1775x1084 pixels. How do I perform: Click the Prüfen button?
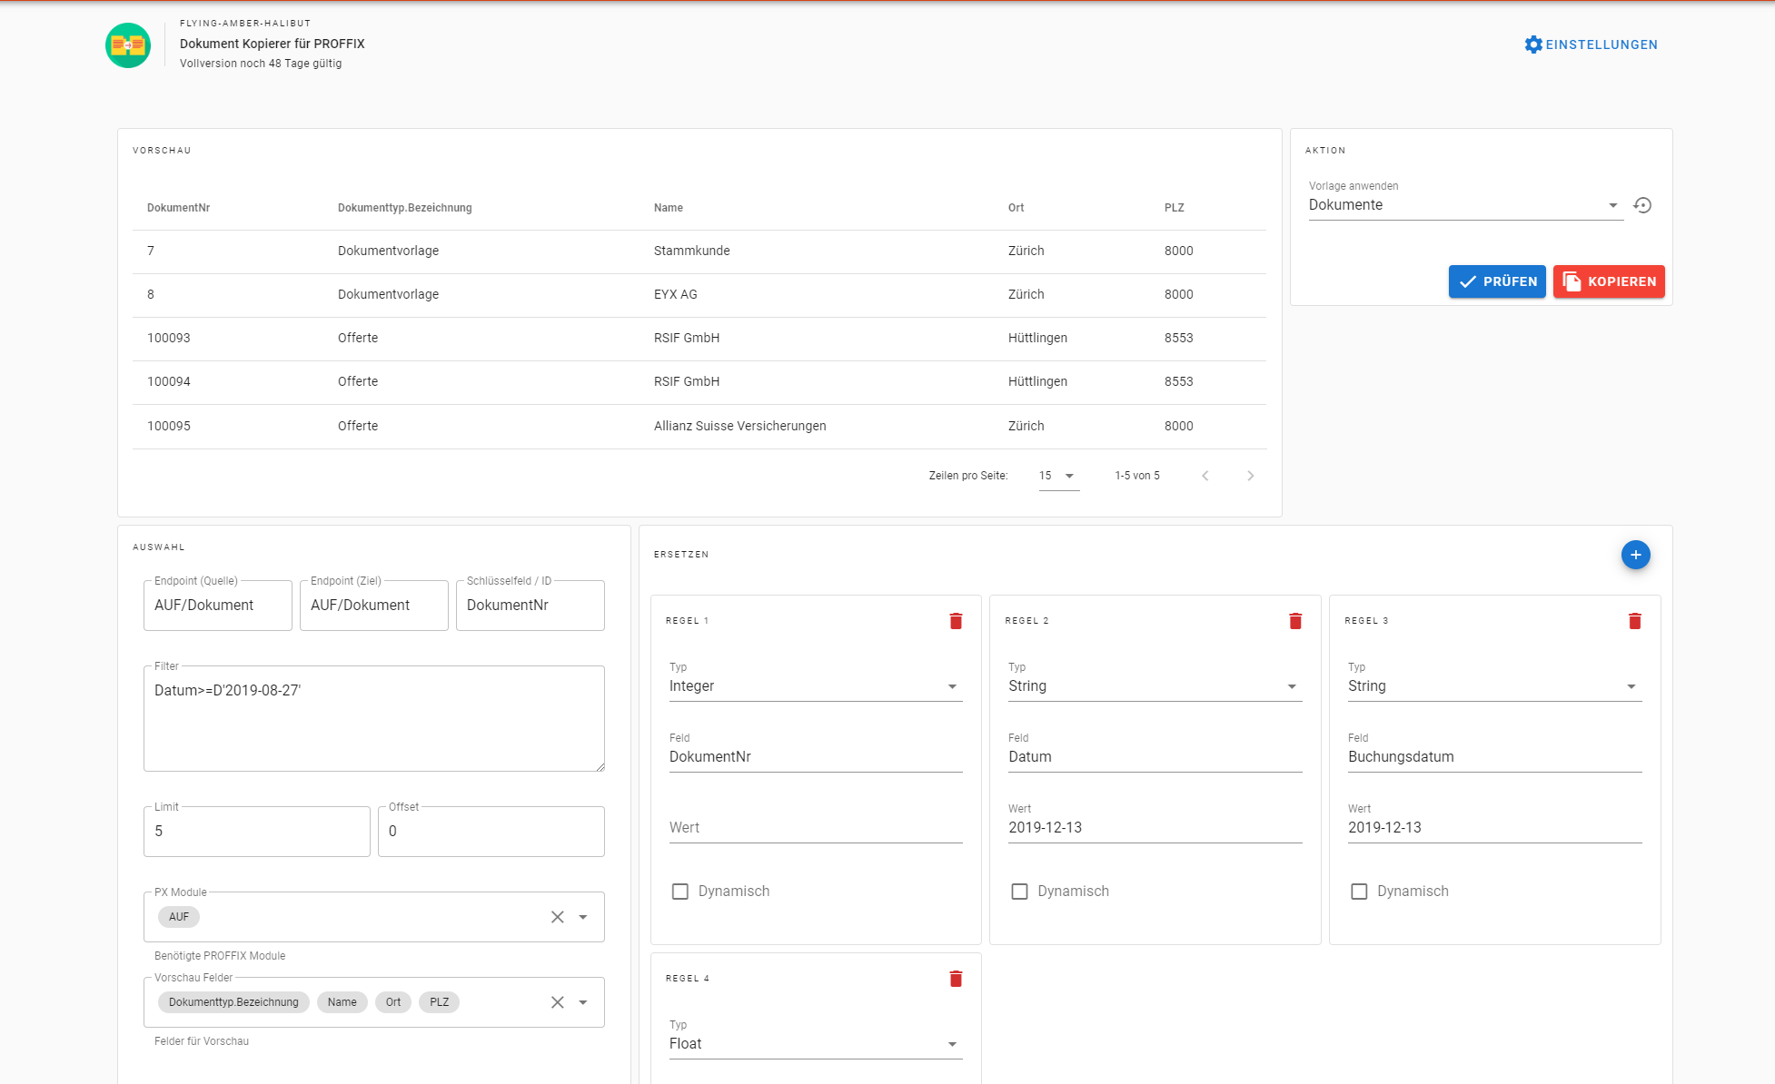pos(1497,281)
